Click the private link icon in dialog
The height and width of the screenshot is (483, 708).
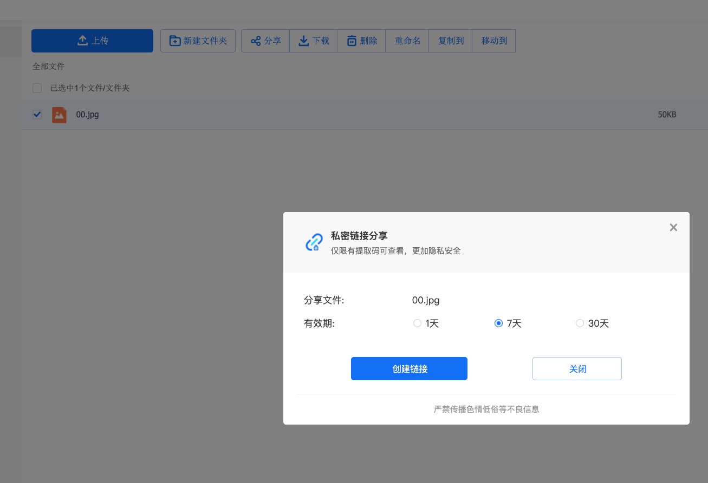314,242
